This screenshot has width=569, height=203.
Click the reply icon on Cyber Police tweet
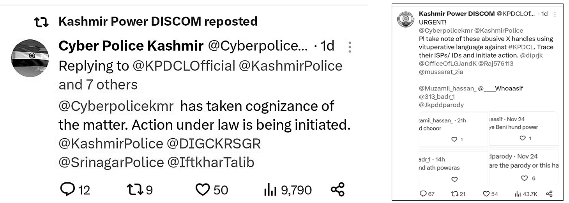68,190
